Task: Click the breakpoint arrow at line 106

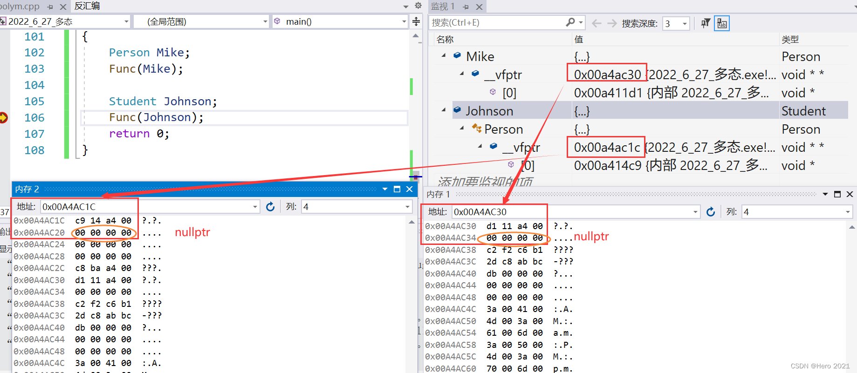Action: [x=3, y=117]
